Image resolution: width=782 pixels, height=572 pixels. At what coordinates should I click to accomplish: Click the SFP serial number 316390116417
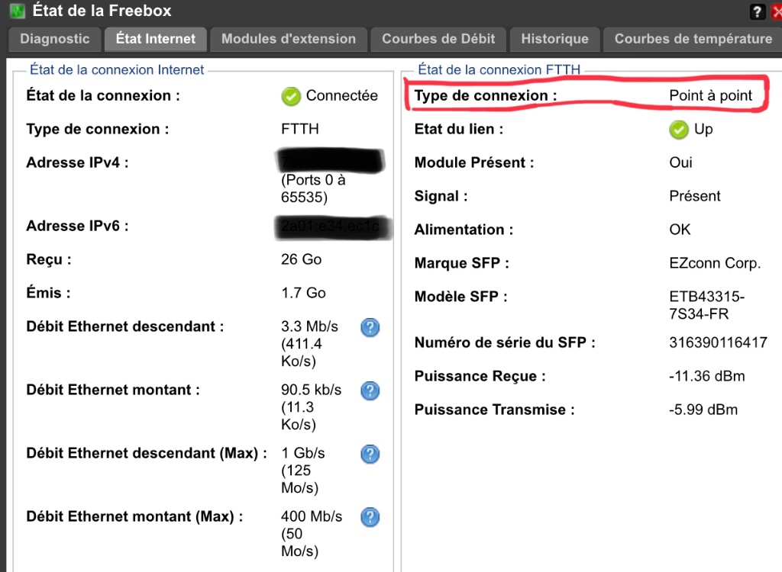pos(718,343)
